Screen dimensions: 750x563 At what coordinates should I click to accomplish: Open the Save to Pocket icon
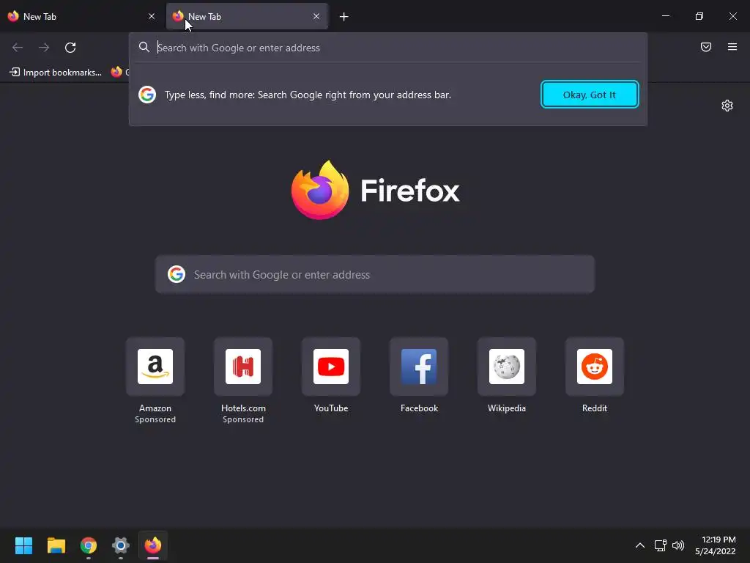coord(706,47)
